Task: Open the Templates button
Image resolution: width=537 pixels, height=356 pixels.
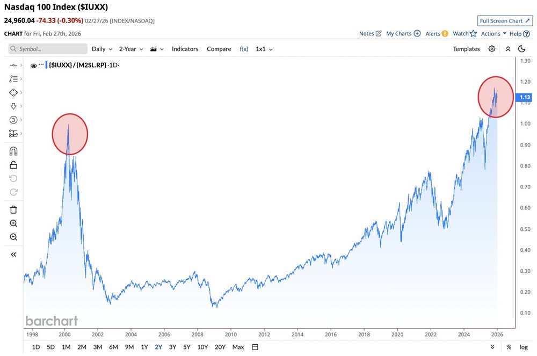Action: tap(466, 49)
